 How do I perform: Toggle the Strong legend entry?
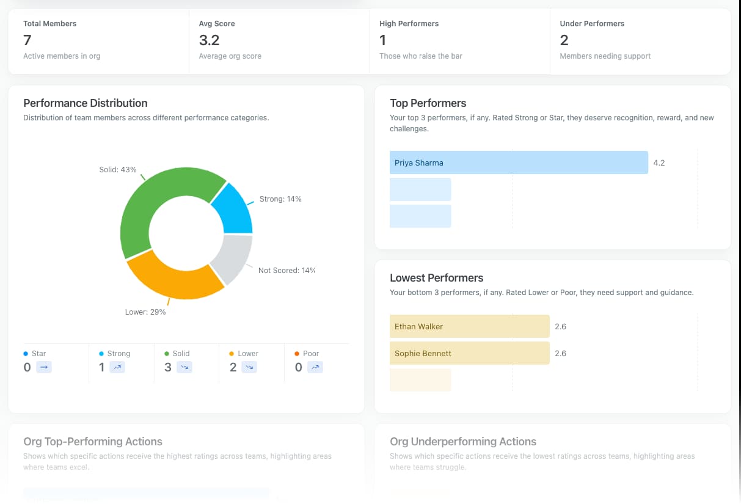pos(115,353)
